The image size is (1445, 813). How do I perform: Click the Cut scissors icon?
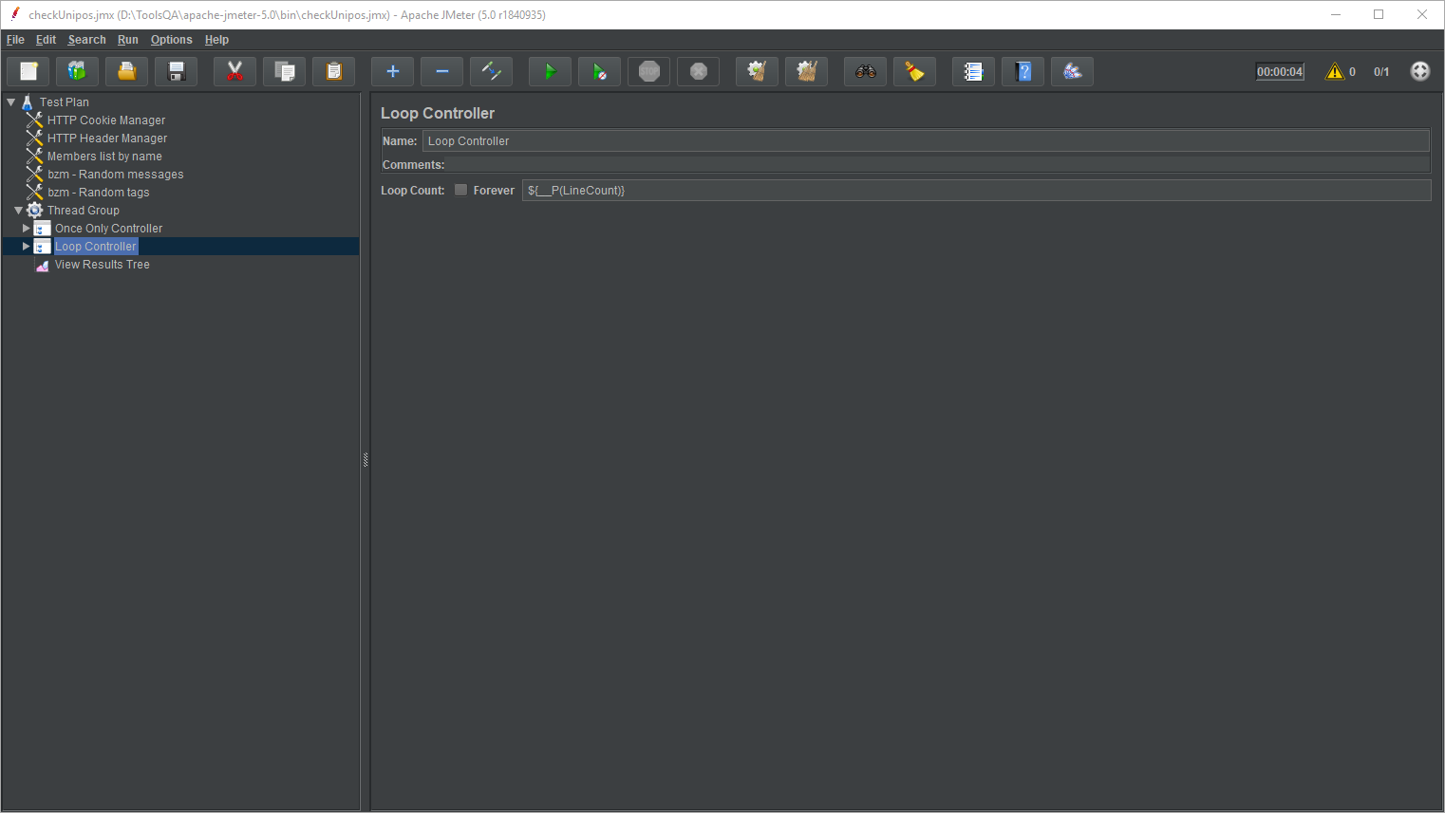(235, 72)
